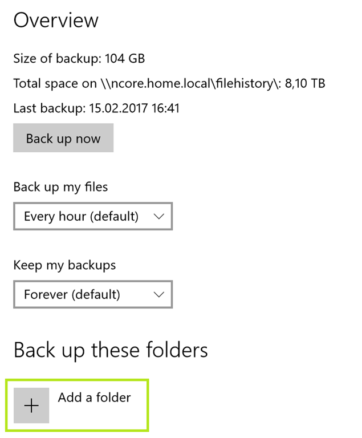Click the chevron beside Forever (default)

pos(159,295)
